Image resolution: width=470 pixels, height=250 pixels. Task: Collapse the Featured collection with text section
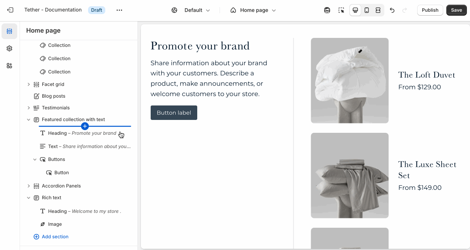(29, 120)
